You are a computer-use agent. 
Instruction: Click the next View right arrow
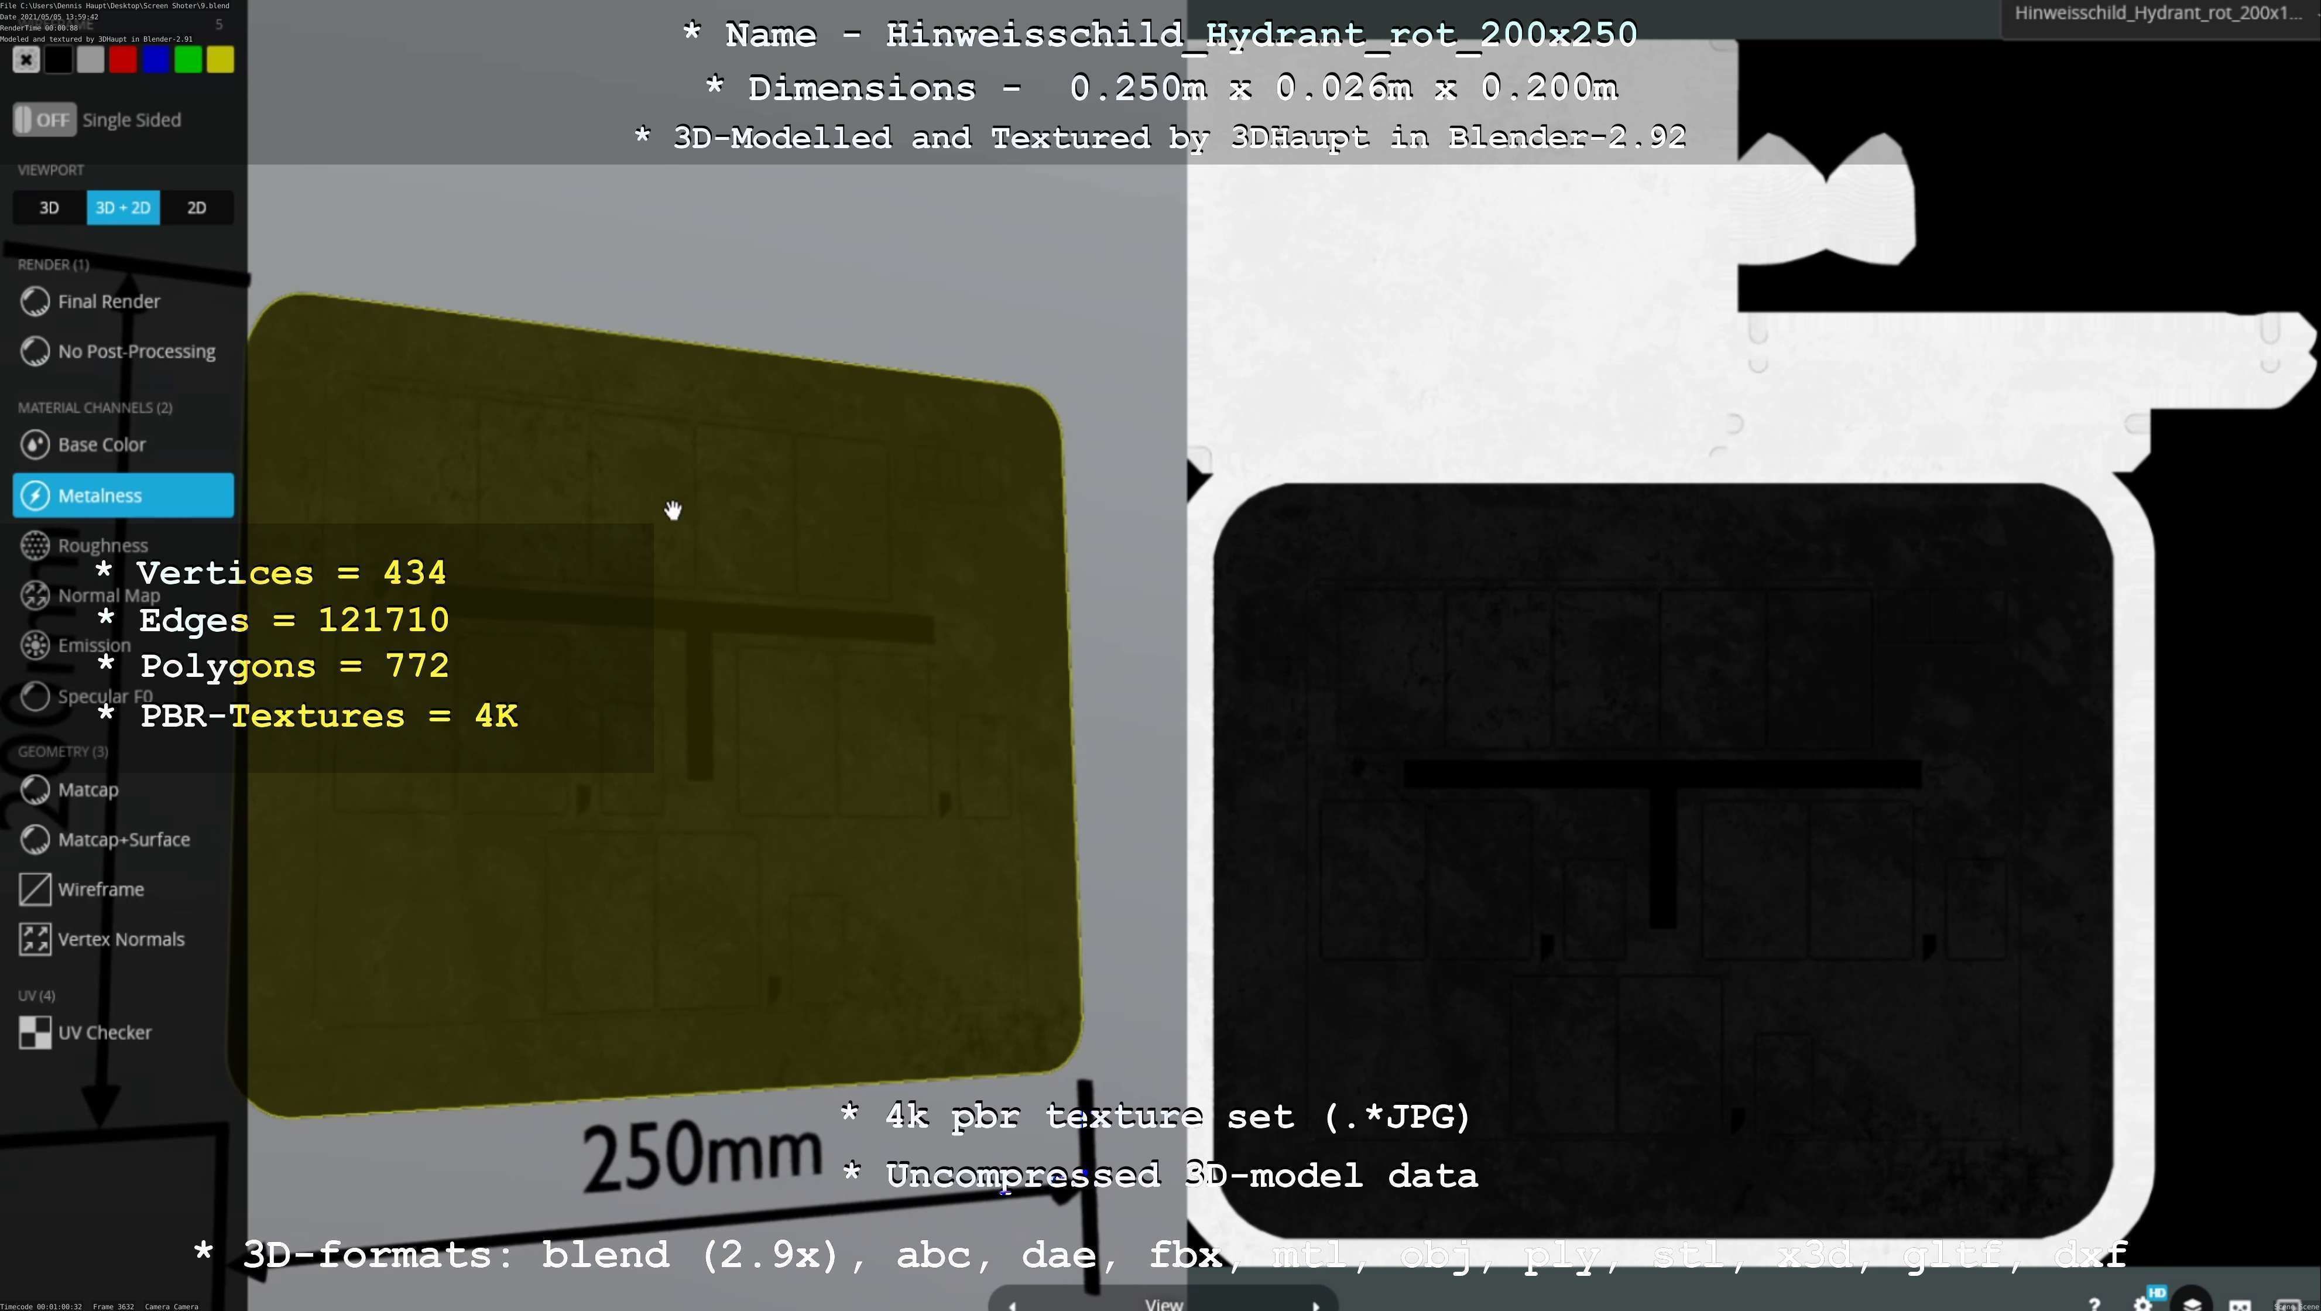[1315, 1305]
